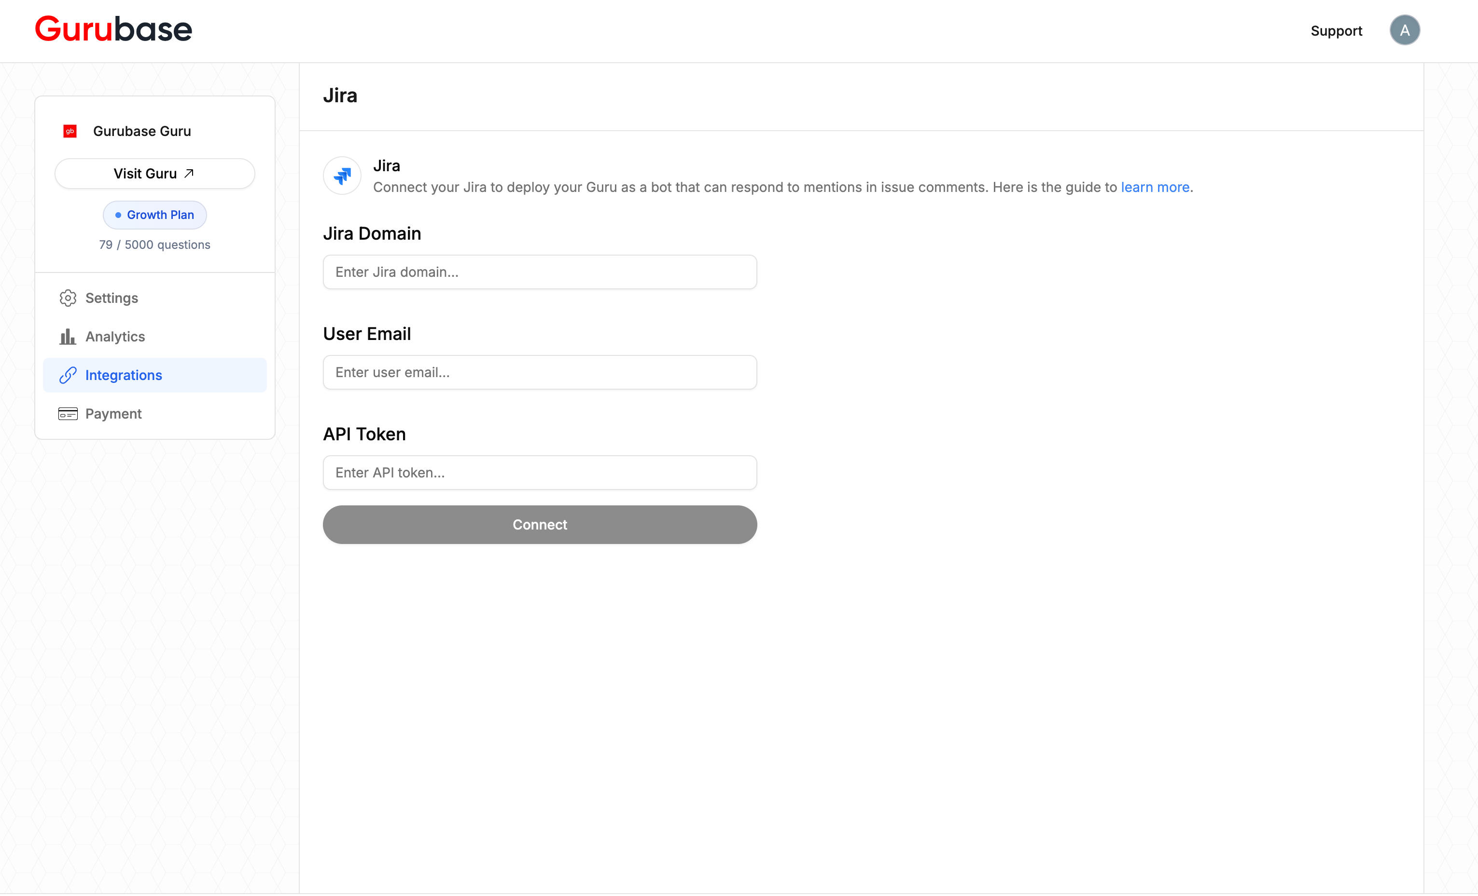Click the Jira logo icon

point(341,175)
